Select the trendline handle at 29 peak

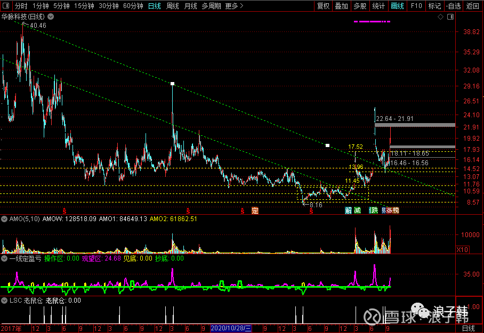click(173, 84)
